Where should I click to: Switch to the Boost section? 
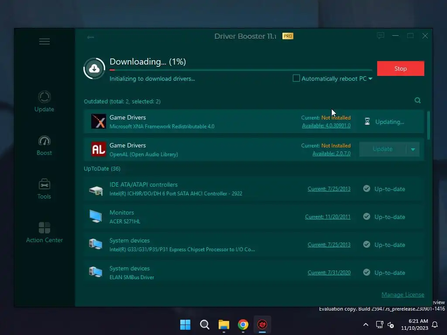tap(44, 145)
